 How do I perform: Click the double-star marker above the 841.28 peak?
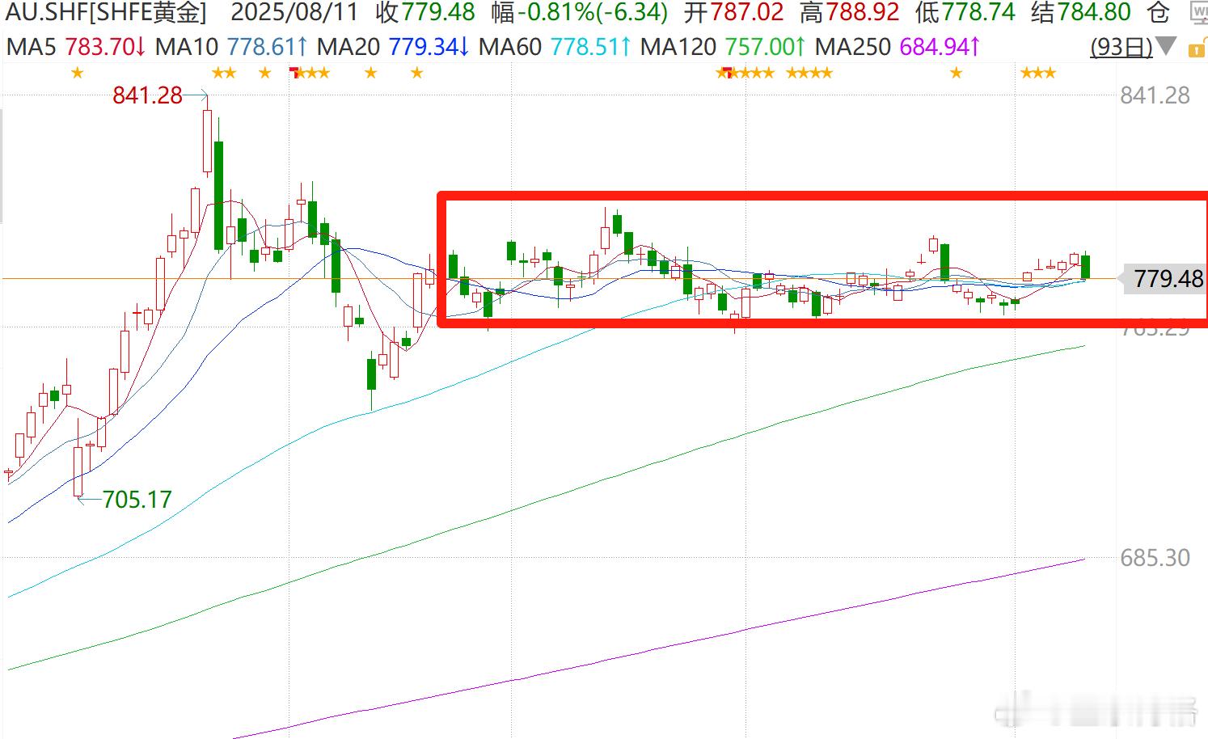point(224,74)
